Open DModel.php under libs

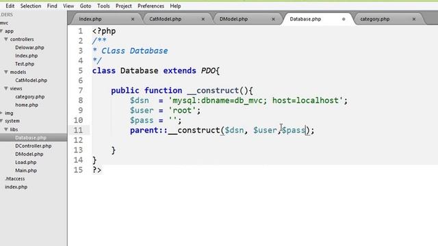click(x=29, y=154)
